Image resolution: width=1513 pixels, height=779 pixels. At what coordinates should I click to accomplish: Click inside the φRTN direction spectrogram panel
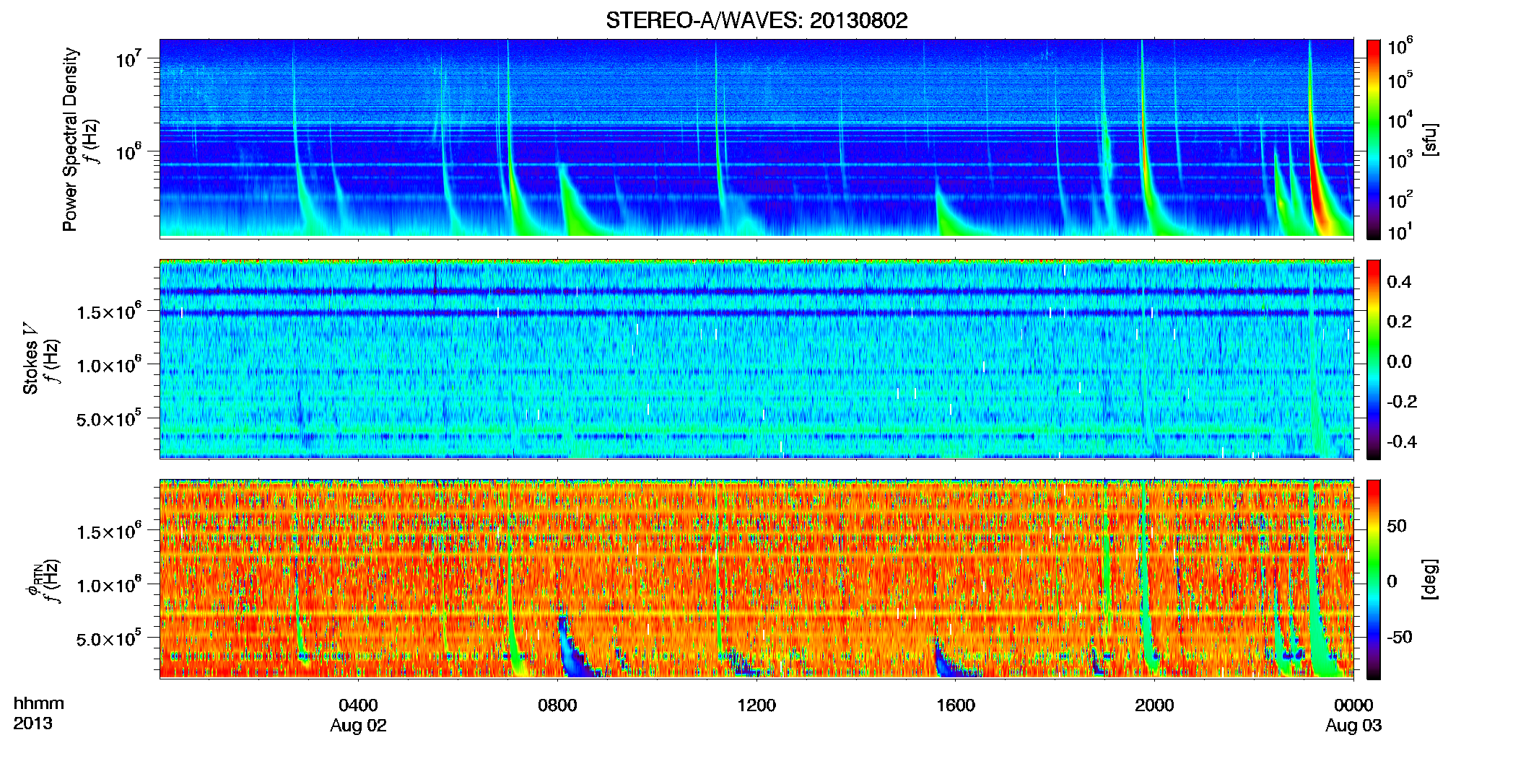point(756,579)
